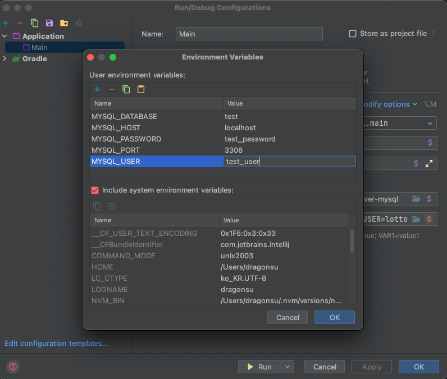Viewport: 447px width, 379px height.
Task: Click Cancel in Run/Debug Configurations window
Action: [325, 367]
